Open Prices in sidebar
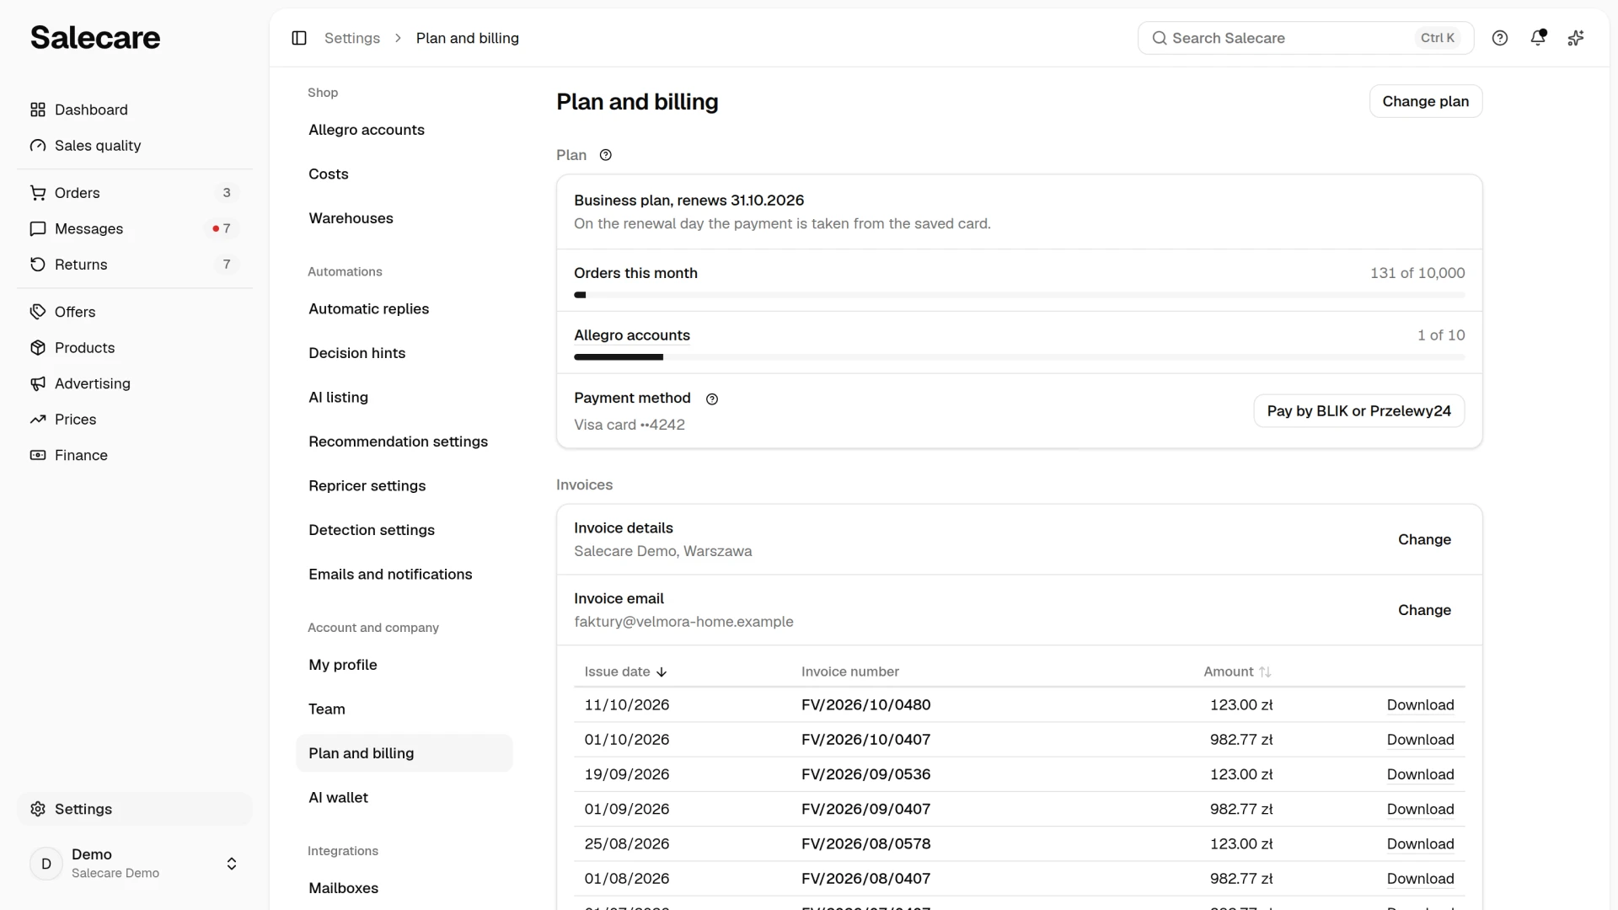The image size is (1618, 910). (x=135, y=420)
